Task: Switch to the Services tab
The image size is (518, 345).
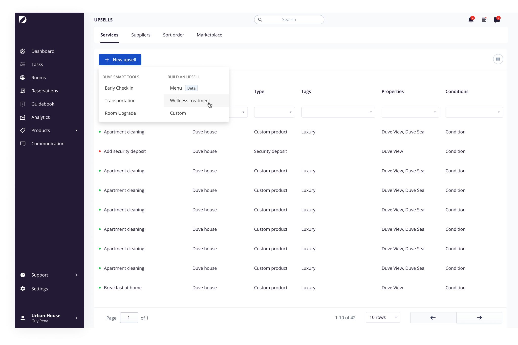Action: (109, 35)
